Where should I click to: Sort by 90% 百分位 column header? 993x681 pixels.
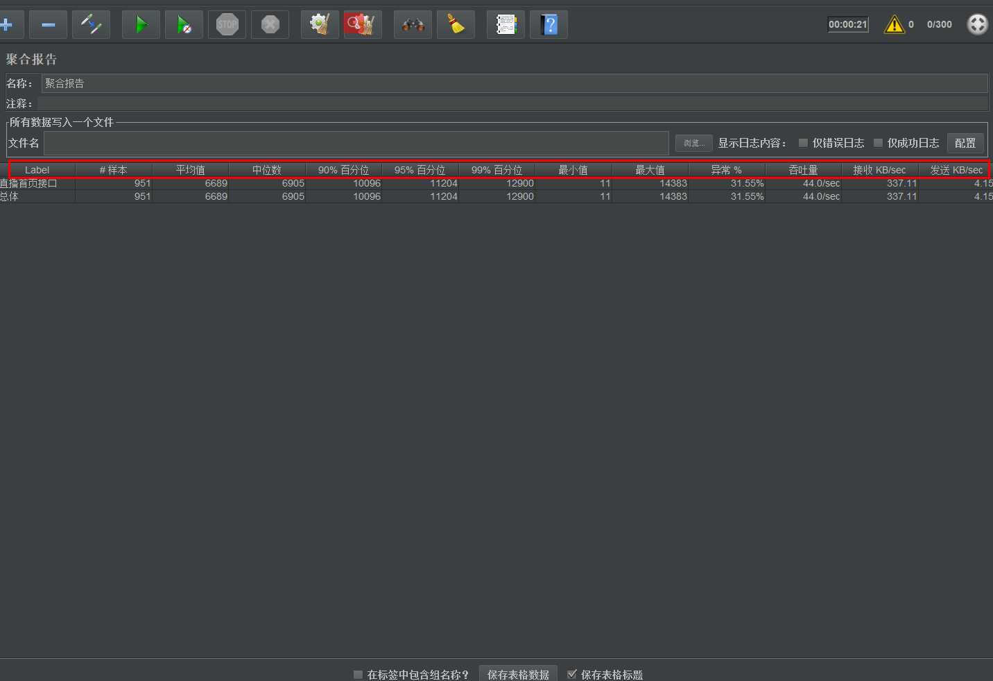coord(343,170)
